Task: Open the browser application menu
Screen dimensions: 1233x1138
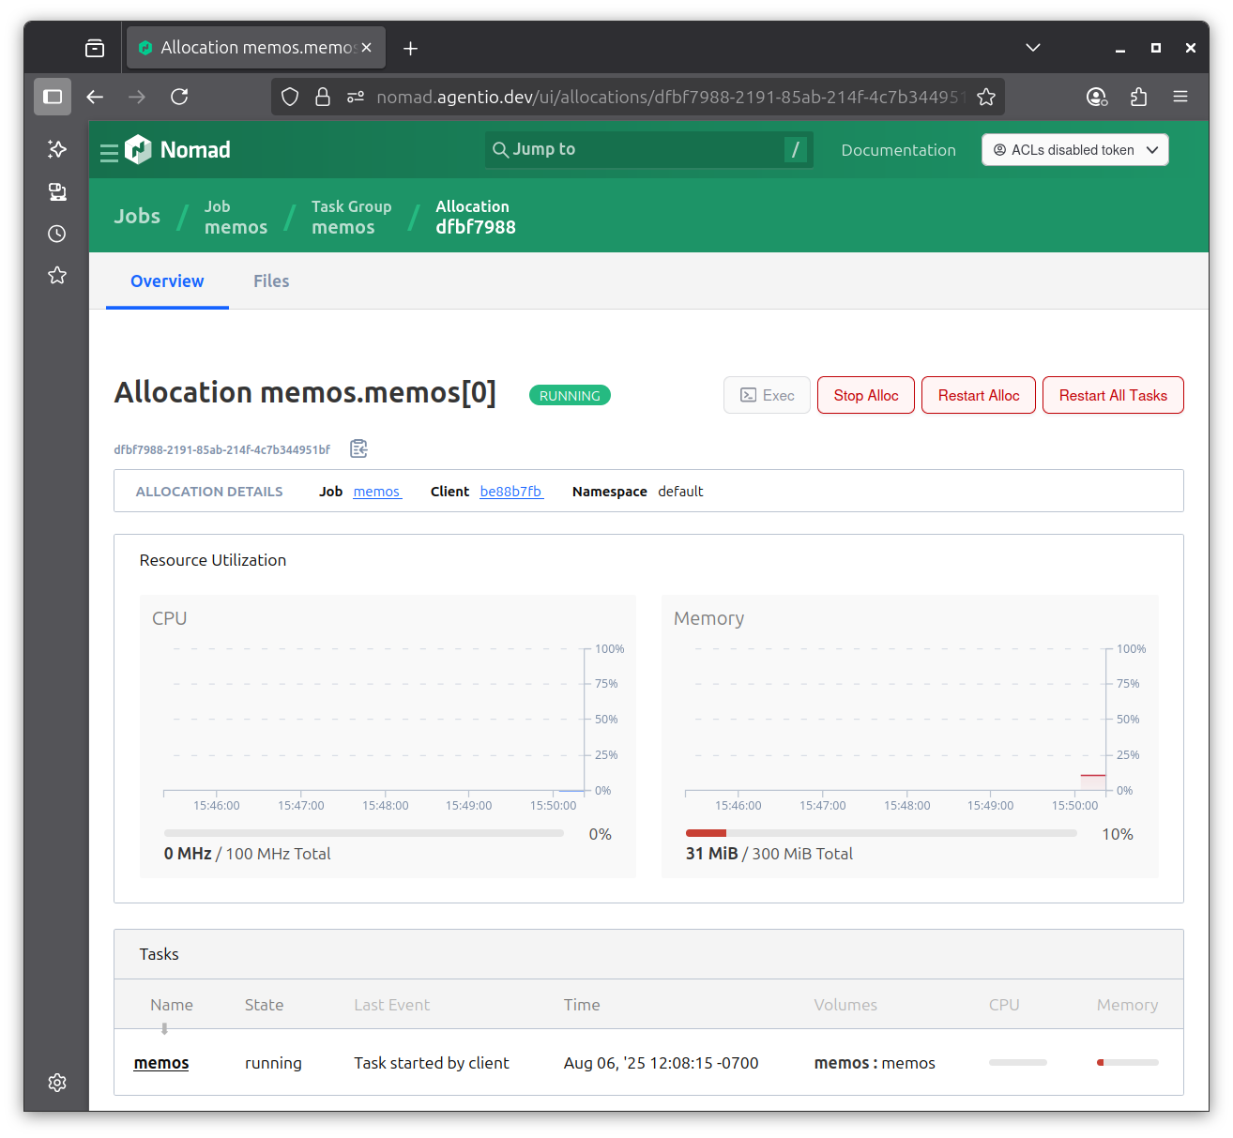Action: (x=1180, y=97)
